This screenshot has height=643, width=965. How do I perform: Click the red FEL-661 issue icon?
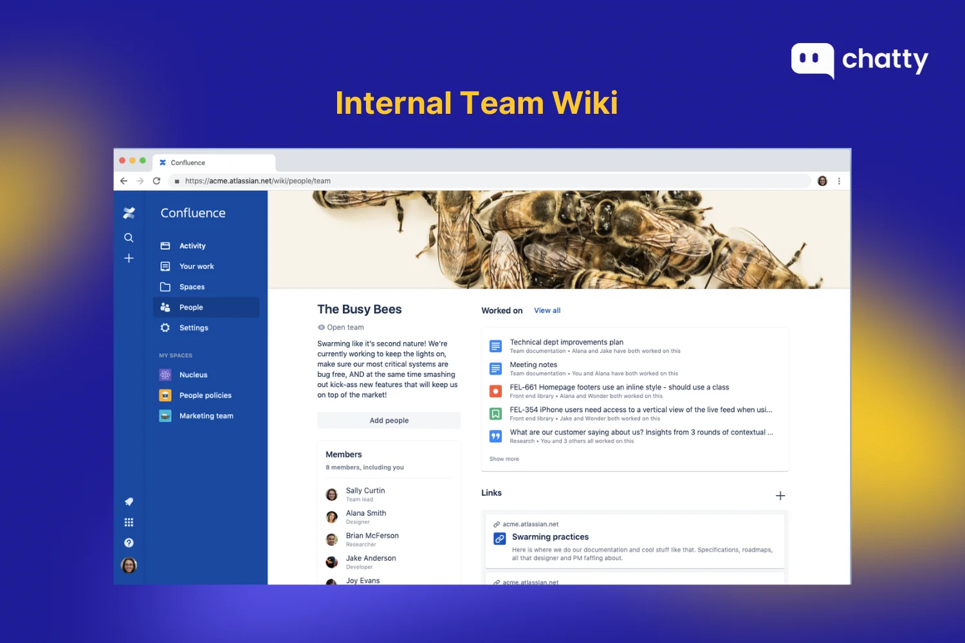pos(495,391)
